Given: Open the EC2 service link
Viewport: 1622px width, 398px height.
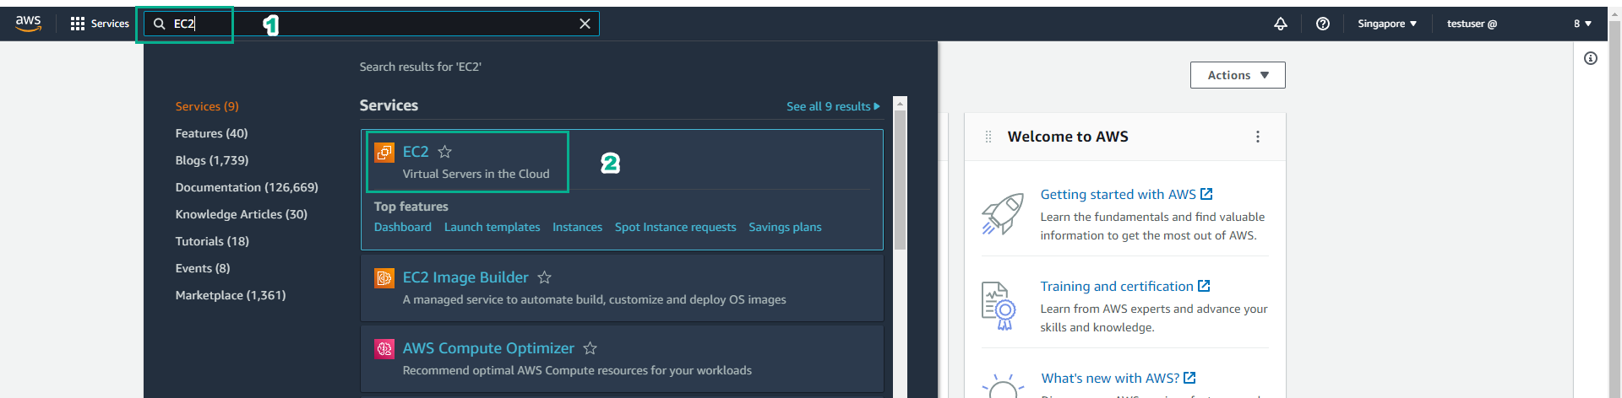Looking at the screenshot, I should (416, 152).
